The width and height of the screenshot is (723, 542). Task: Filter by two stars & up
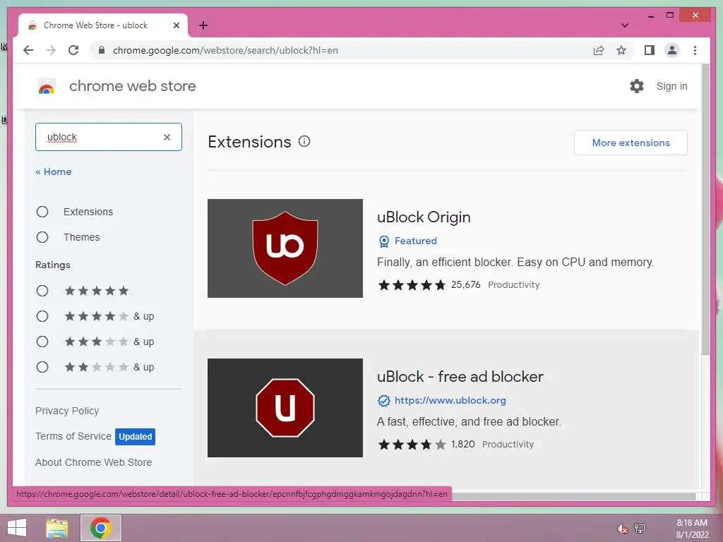[x=42, y=367]
